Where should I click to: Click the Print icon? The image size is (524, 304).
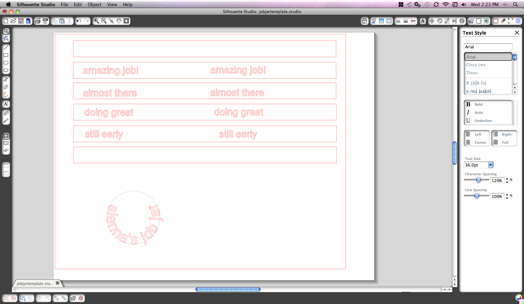[x=38, y=21]
